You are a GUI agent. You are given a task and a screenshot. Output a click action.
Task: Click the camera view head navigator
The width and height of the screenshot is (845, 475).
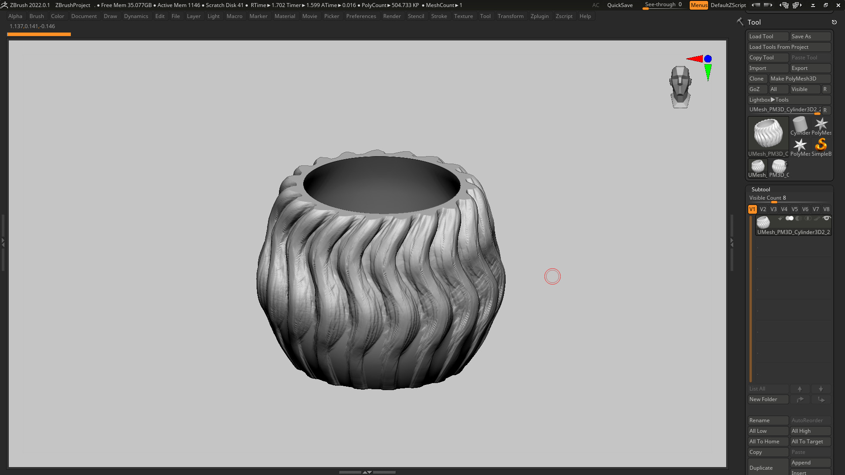tap(680, 87)
